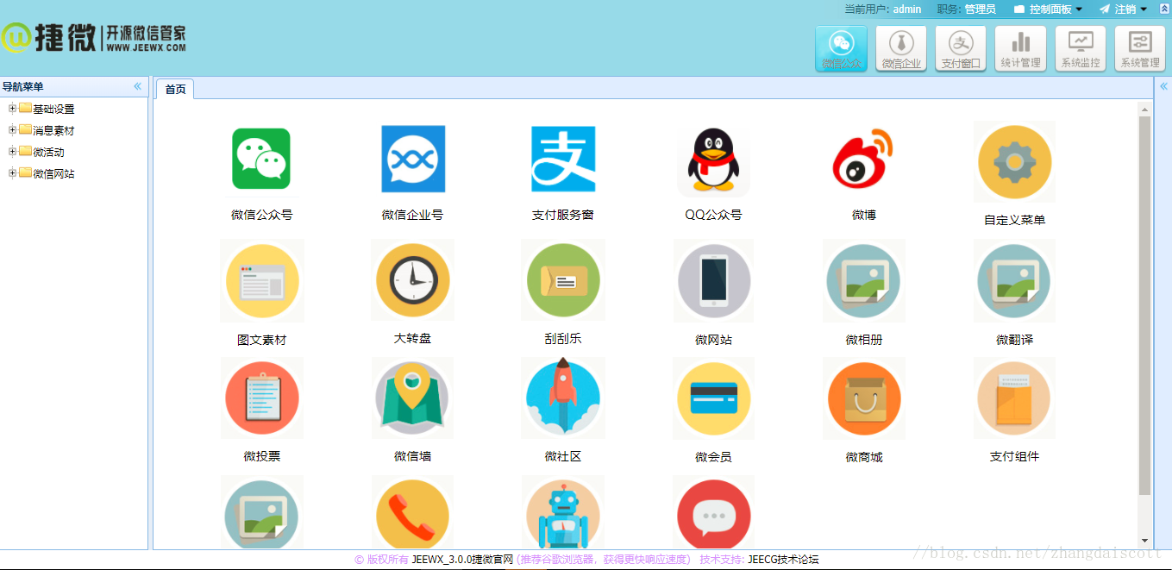Open the 微网站 phone icon

pyautogui.click(x=713, y=281)
